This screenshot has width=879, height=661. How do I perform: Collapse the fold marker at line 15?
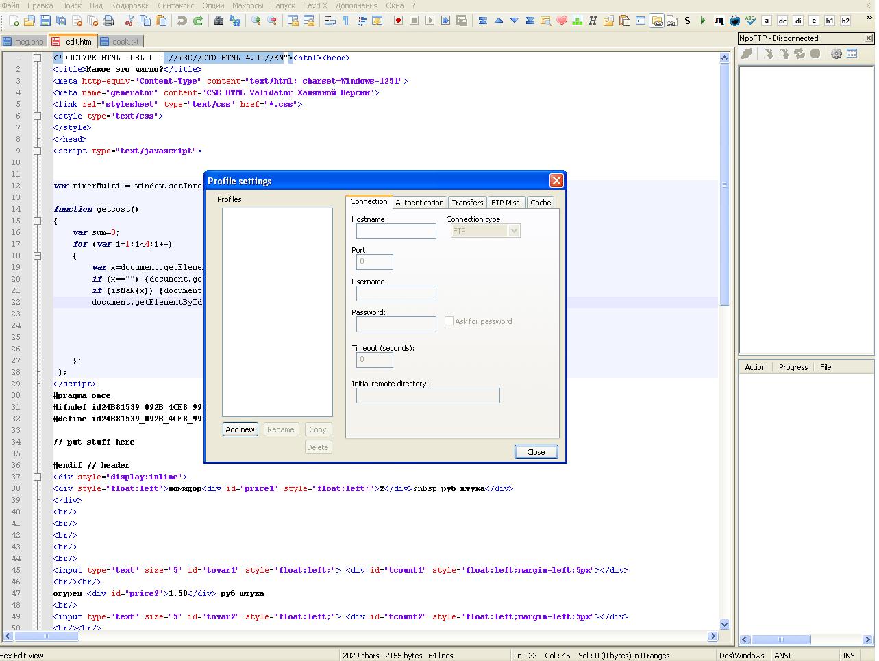(38, 221)
